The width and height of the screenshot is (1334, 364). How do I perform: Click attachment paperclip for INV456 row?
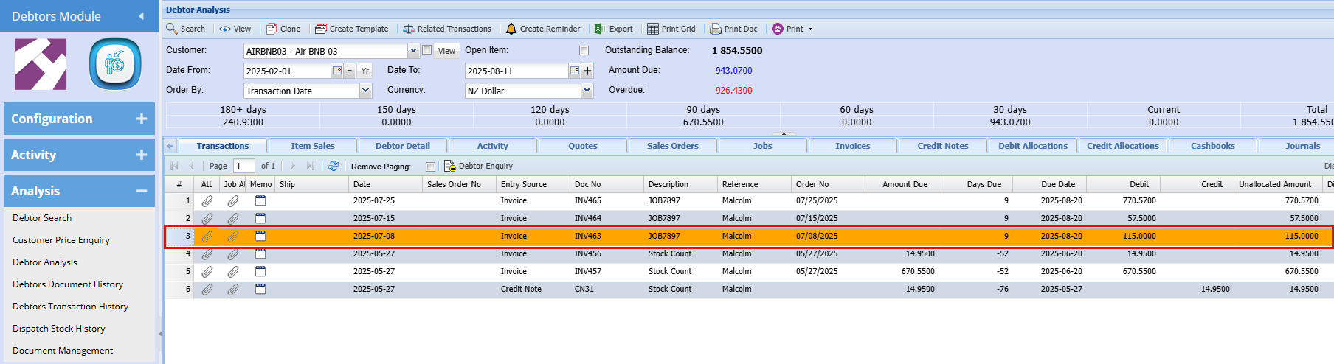point(207,254)
